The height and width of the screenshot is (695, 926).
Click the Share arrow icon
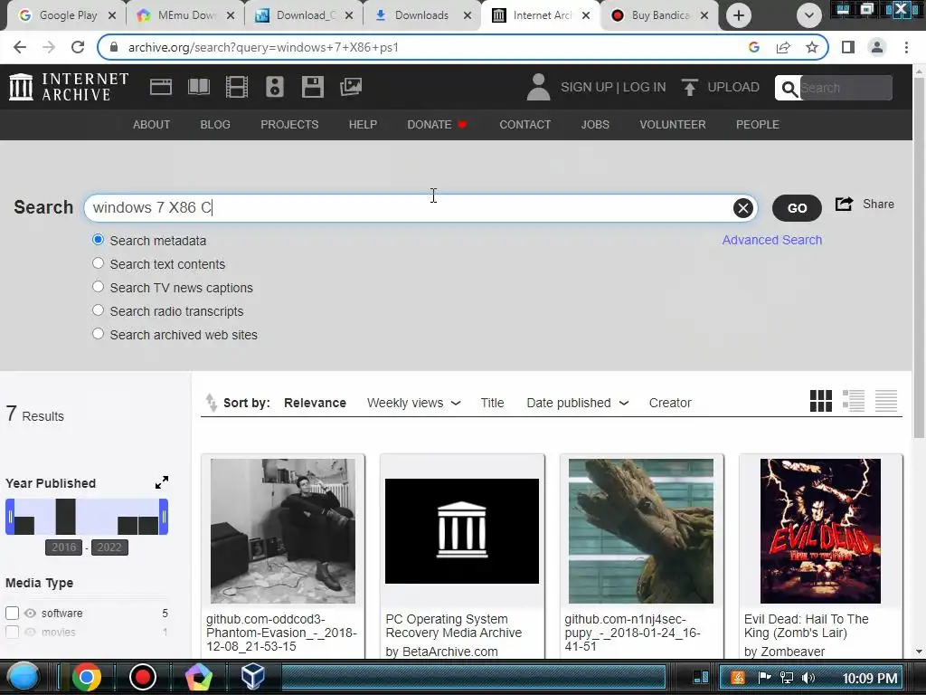tap(844, 204)
